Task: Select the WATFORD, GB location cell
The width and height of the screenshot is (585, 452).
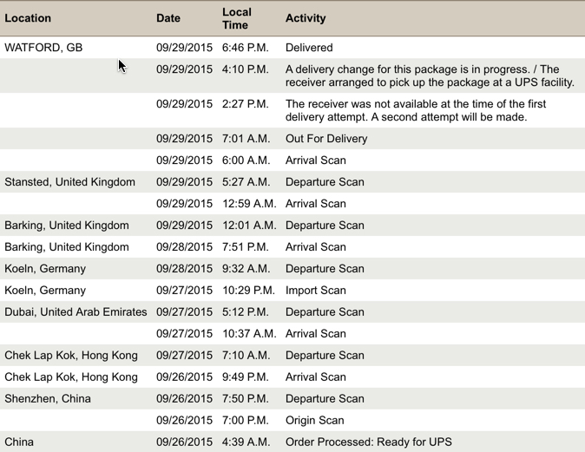Action: point(43,48)
